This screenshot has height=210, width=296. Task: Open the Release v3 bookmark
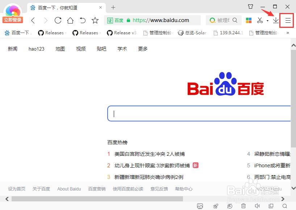coord(121,33)
